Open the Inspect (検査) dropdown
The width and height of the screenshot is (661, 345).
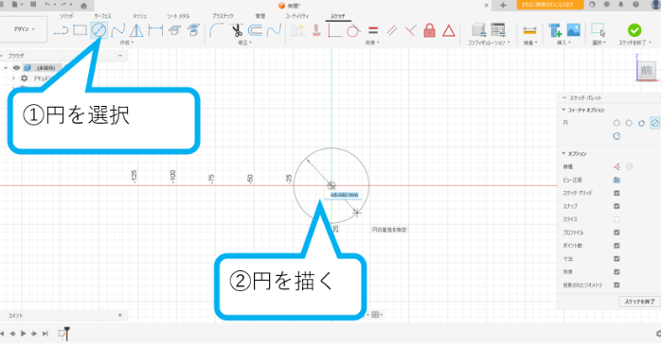tap(530, 43)
